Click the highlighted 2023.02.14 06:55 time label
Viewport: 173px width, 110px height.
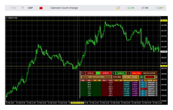click(77, 103)
